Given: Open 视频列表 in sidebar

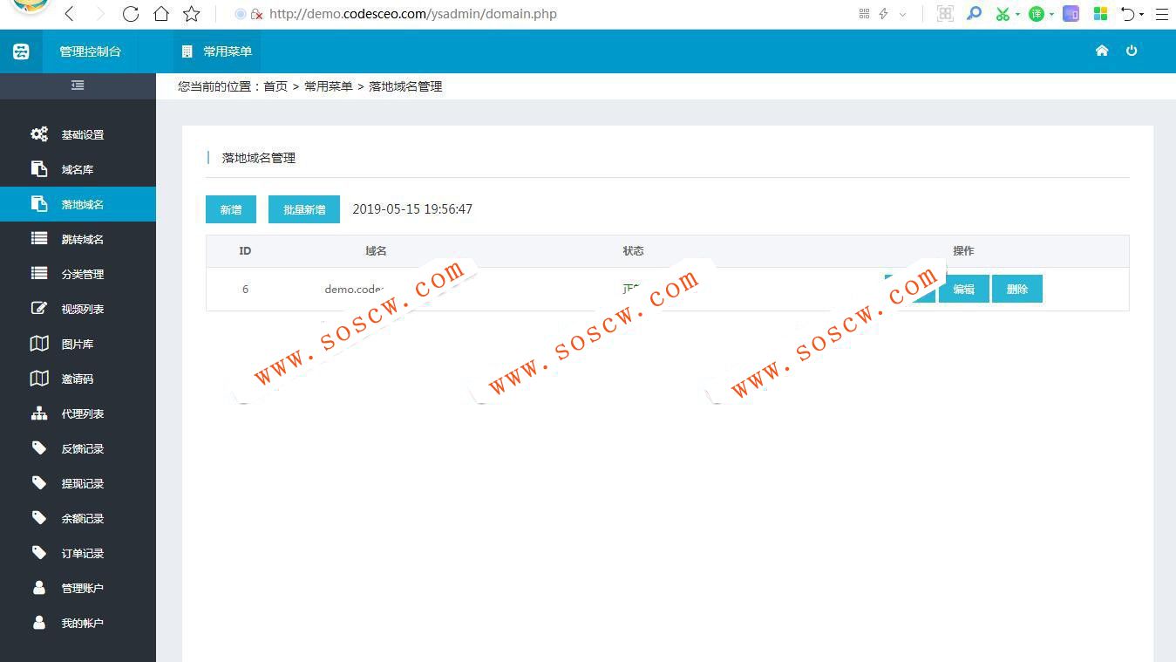Looking at the screenshot, I should click(x=78, y=309).
